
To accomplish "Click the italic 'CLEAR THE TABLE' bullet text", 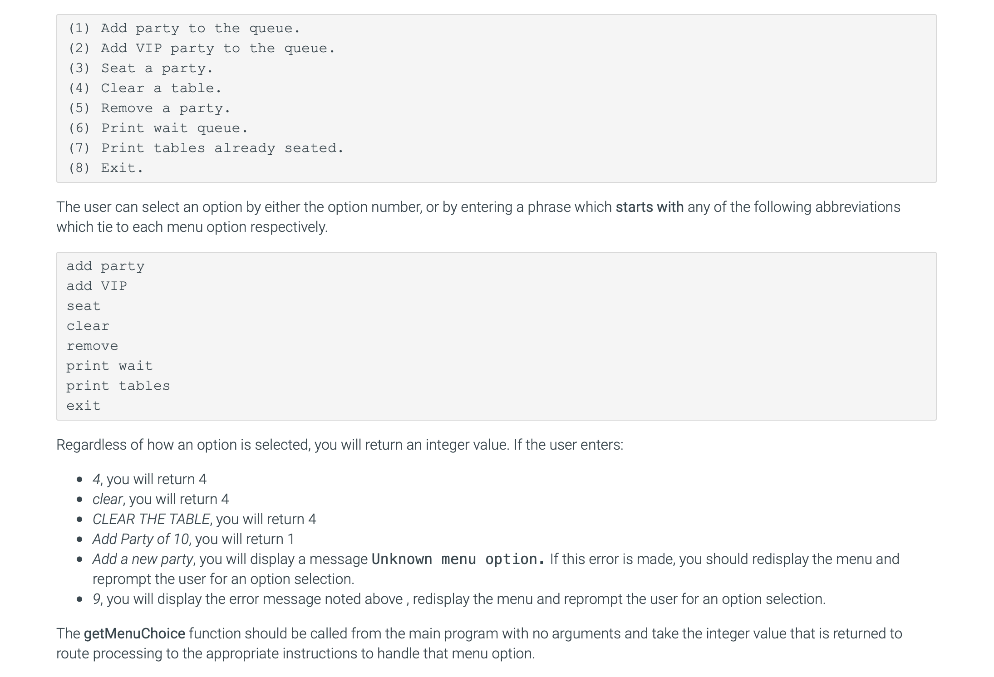I will point(151,519).
